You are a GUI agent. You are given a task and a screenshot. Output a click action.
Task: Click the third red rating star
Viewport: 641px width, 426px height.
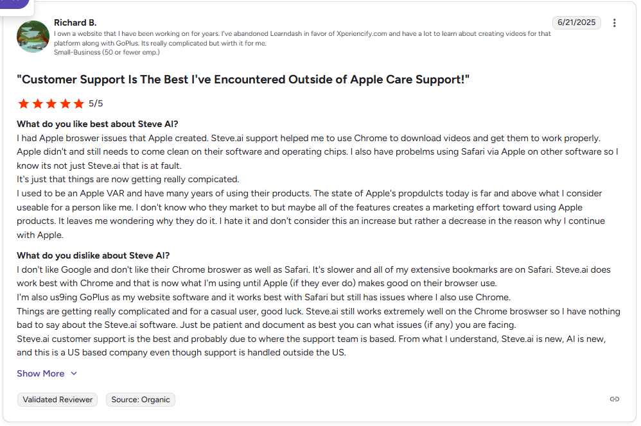[51, 103]
